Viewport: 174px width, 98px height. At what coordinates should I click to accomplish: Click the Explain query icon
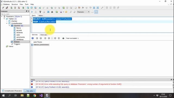(36, 12)
